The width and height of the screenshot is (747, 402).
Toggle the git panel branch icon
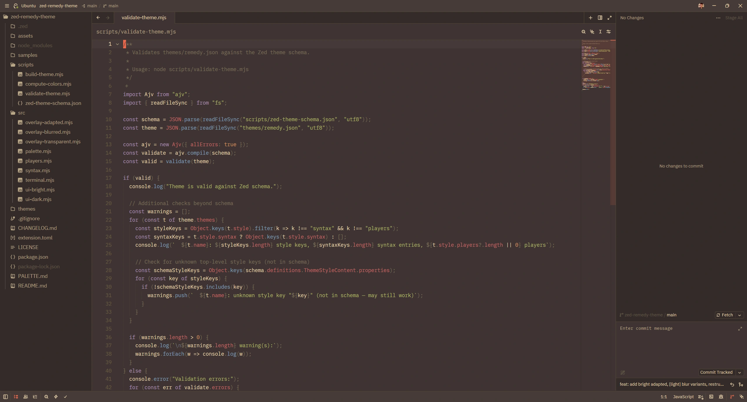[x=732, y=396]
